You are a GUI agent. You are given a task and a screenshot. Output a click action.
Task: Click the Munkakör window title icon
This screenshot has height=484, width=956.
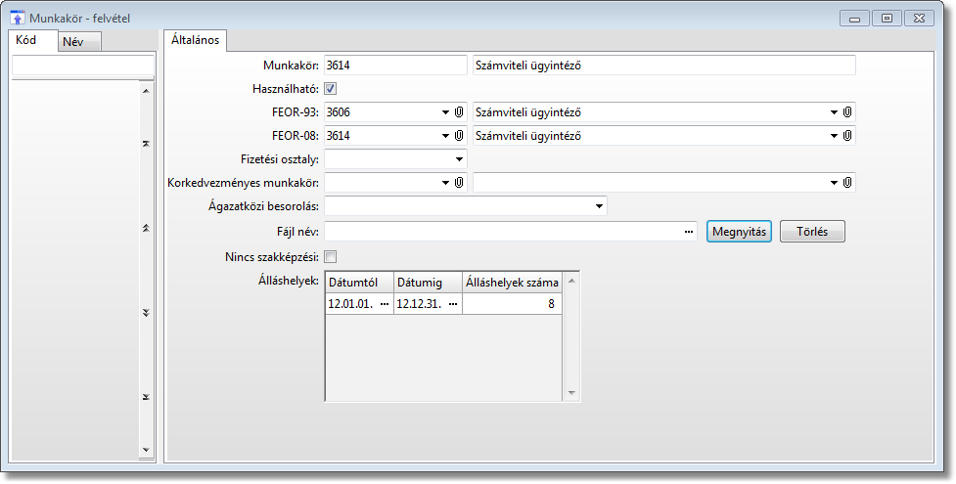pyautogui.click(x=18, y=18)
